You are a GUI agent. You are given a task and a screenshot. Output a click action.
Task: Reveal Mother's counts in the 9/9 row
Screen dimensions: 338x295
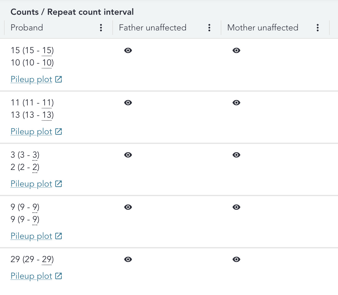[x=236, y=207]
